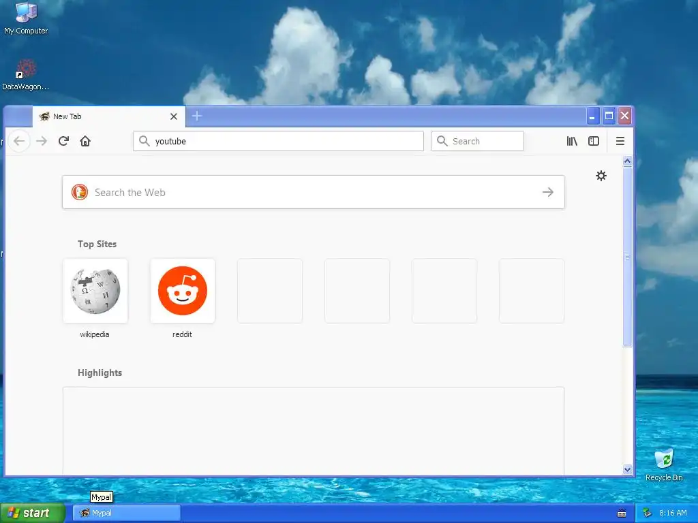
Task: Click the forward navigation arrow
Action: tap(42, 141)
